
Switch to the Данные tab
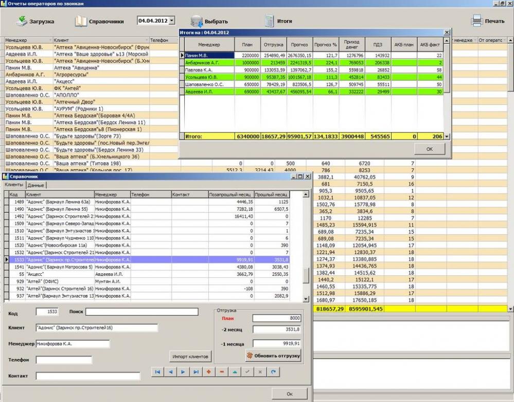pyautogui.click(x=36, y=185)
